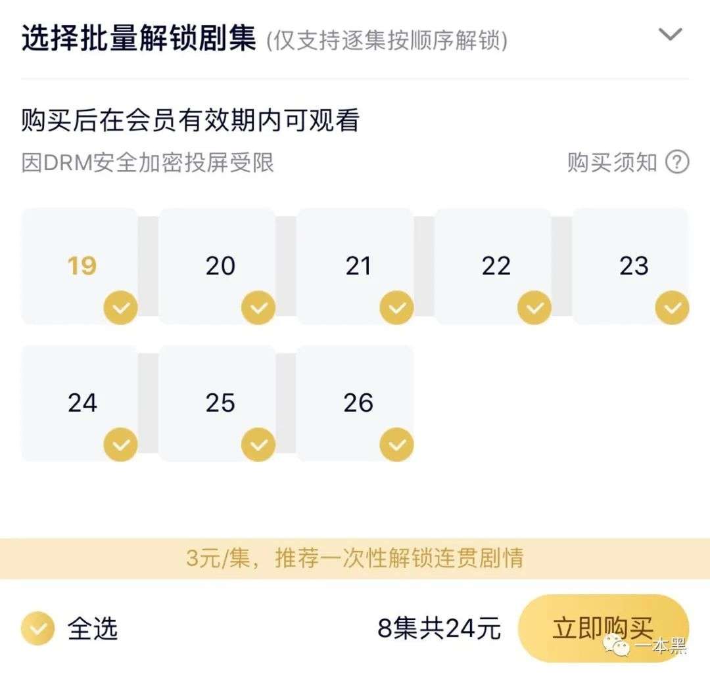The height and width of the screenshot is (677, 710).
Task: Select the episode 26 tile number
Action: 358,403
